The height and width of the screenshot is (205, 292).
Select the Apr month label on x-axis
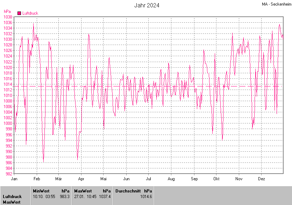pos(81,179)
